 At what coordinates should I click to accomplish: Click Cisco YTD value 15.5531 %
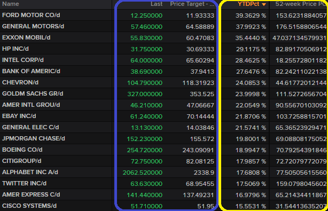pyautogui.click(x=251, y=206)
